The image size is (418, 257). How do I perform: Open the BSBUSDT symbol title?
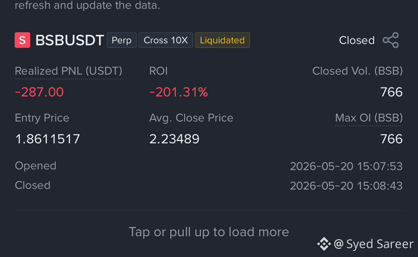click(70, 40)
